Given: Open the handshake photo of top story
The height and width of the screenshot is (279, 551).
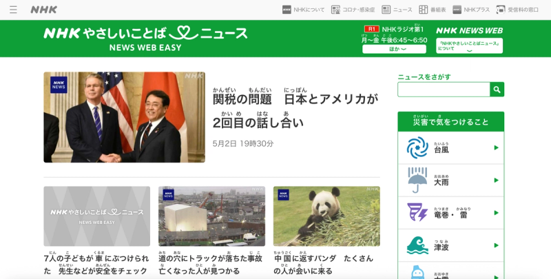Looking at the screenshot, I should (125, 117).
